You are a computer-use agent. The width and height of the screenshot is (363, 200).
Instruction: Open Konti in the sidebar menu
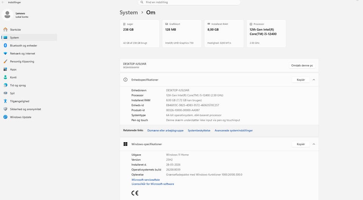pyautogui.click(x=13, y=78)
